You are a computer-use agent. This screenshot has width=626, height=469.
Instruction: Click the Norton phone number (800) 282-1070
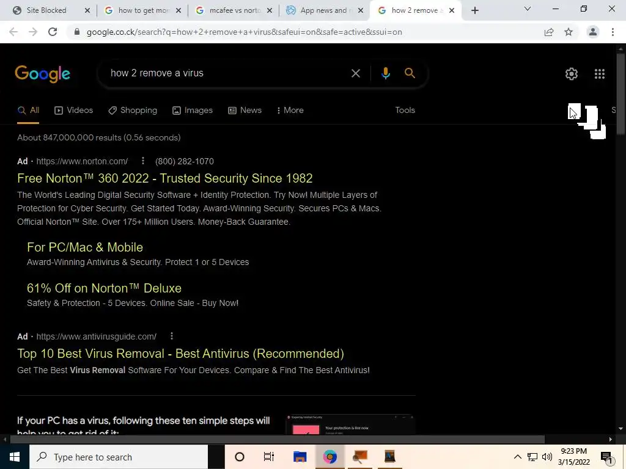pos(185,161)
